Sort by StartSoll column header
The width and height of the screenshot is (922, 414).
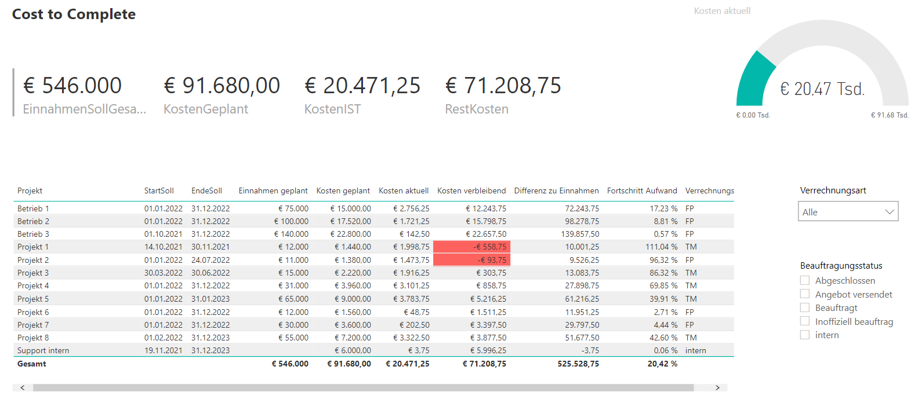[x=159, y=190]
